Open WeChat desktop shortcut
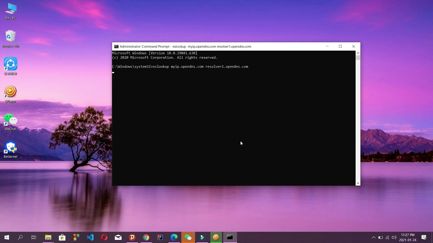The width and height of the screenshot is (433, 243). 10,122
